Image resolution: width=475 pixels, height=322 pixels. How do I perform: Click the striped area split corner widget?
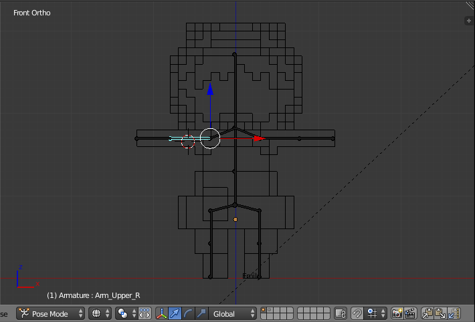point(470,5)
